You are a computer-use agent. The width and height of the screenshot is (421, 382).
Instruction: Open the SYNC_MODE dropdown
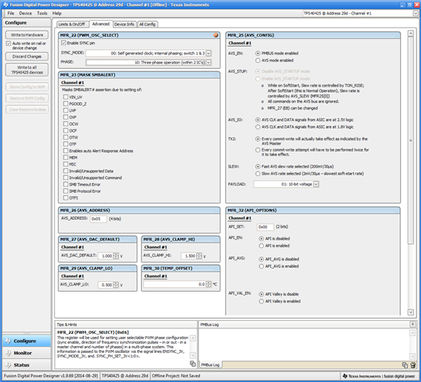point(208,54)
